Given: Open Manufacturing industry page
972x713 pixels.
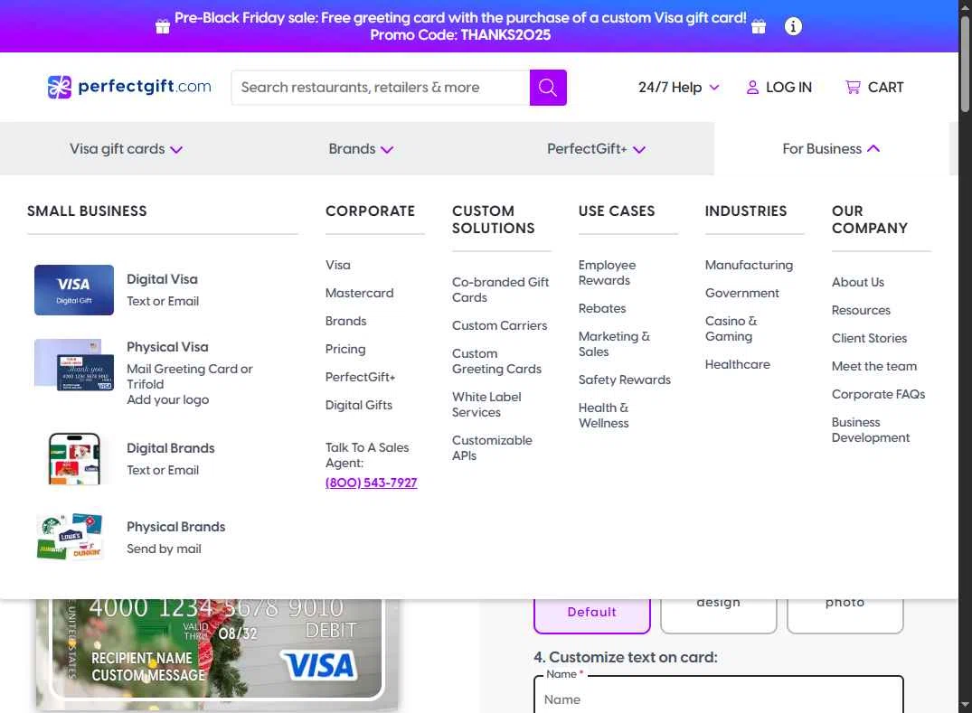Looking at the screenshot, I should pos(749,265).
